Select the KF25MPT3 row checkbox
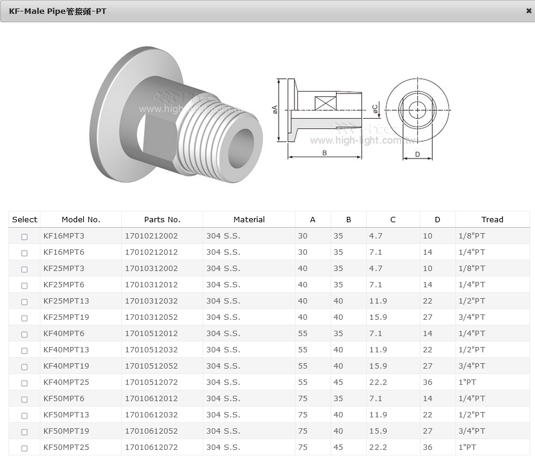Viewport: 535px width, 465px height. point(25,269)
